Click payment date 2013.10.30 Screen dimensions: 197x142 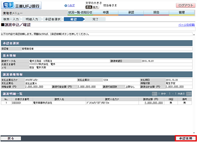click(x=172, y=80)
